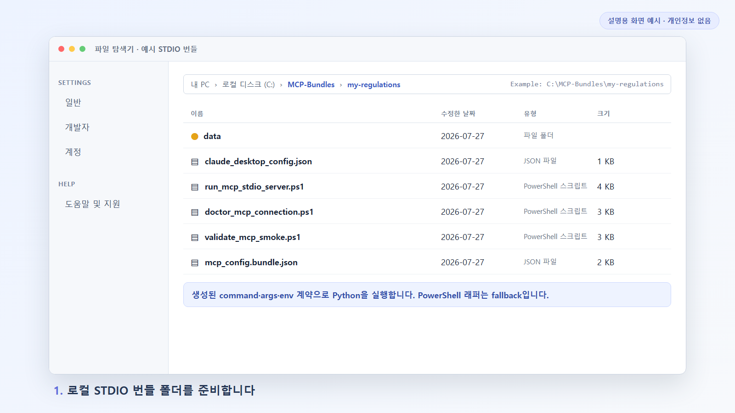The height and width of the screenshot is (413, 735).
Task: Click the 설명용 화면 예시 badge
Action: pos(659,21)
